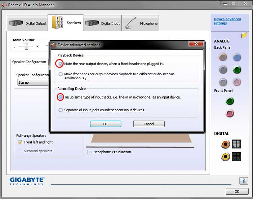Click the Main Volume balance slider thumb
Screen dimensions: 253x199
(26, 46)
